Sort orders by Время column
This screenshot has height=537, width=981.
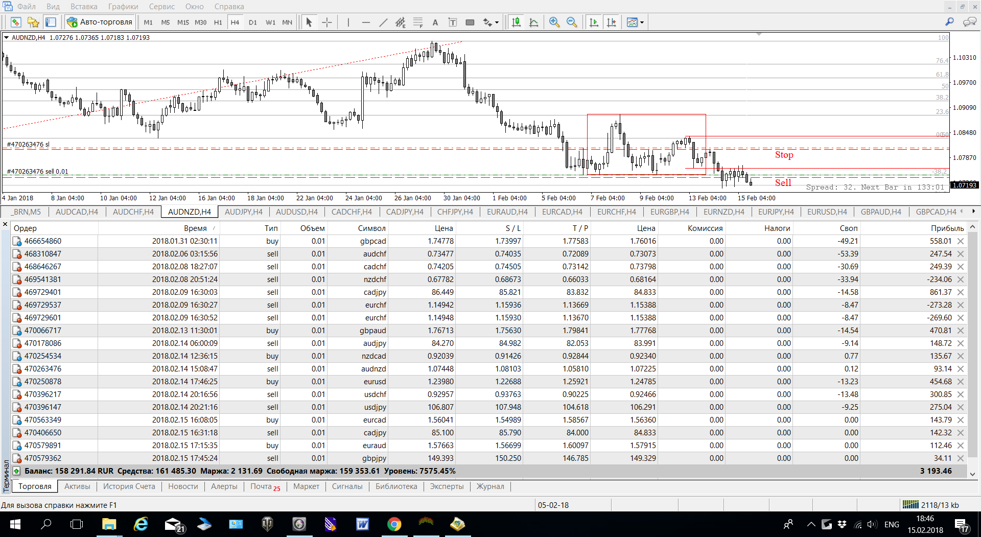(195, 228)
